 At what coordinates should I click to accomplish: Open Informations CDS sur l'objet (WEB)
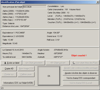click(18, 83)
